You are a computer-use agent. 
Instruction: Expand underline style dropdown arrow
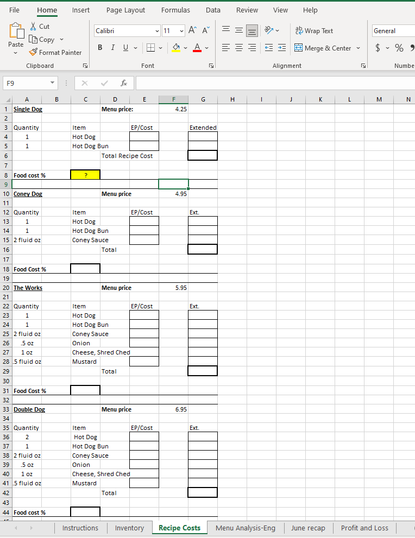135,48
